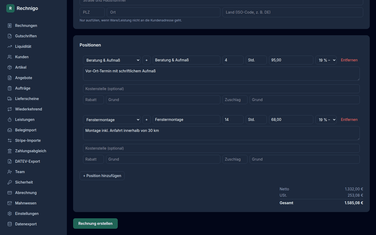Click the Belegimport inbox icon
The height and width of the screenshot is (235, 376).
coord(10,130)
